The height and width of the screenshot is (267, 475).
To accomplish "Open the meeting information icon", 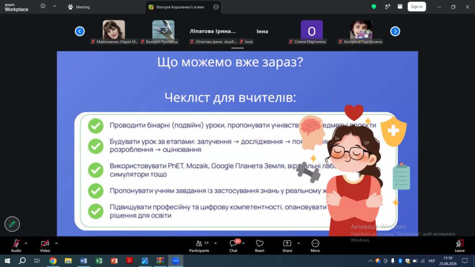I will (x=43, y=6).
